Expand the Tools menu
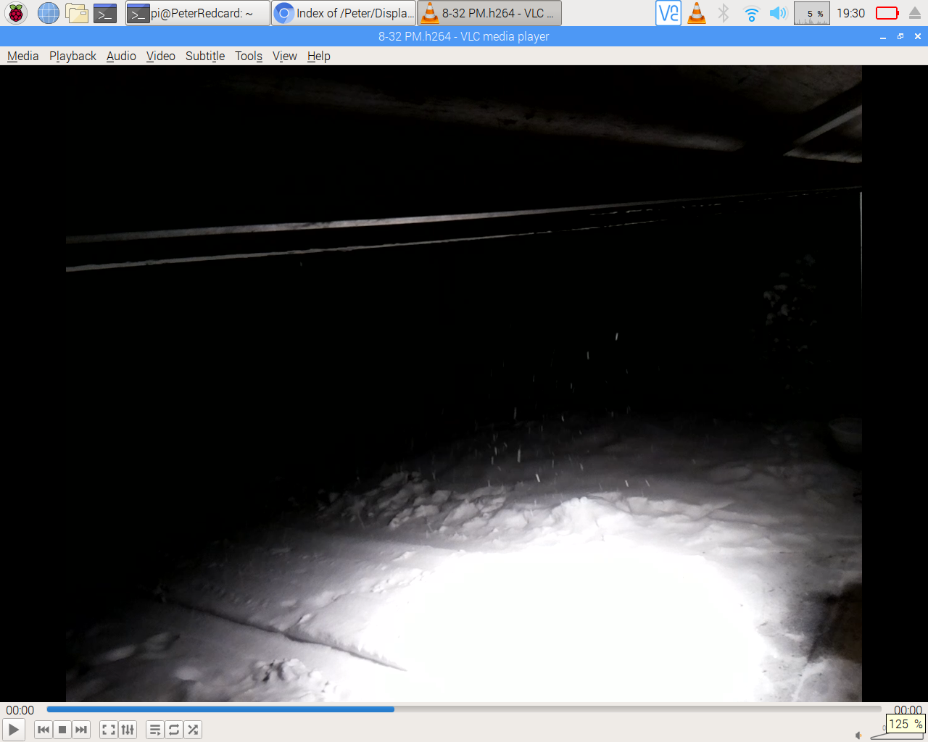 (249, 56)
